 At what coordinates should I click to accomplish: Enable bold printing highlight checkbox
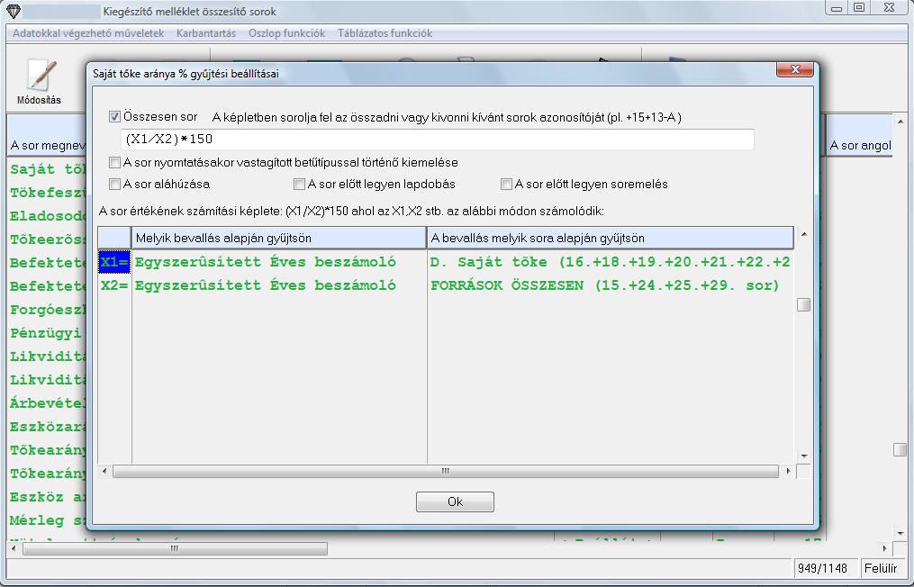tap(115, 163)
